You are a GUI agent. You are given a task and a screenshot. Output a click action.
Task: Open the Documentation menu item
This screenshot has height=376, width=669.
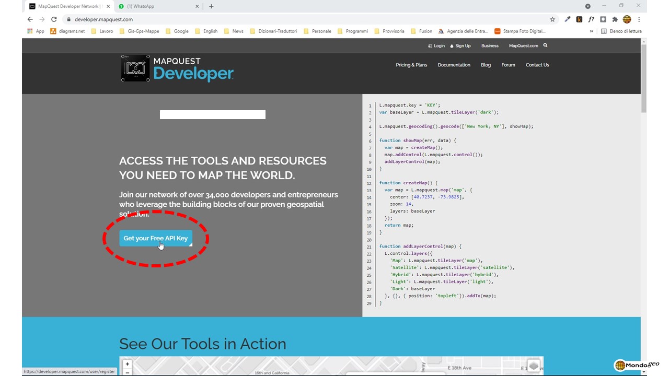click(x=454, y=65)
